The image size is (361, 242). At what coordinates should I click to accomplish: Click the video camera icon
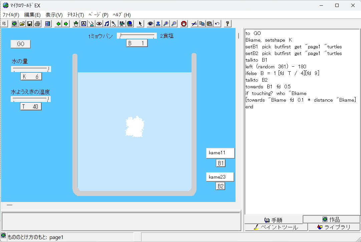[122, 24]
